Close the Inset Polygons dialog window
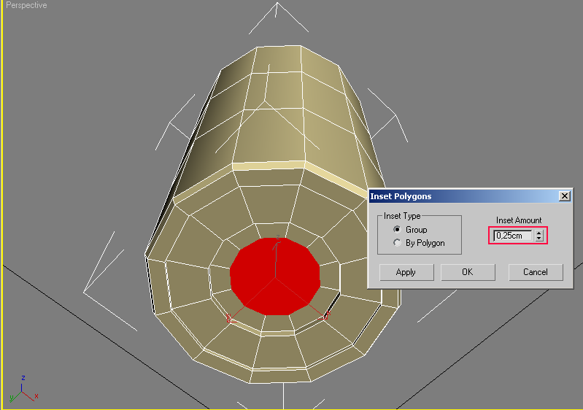The image size is (583, 410). (x=565, y=196)
